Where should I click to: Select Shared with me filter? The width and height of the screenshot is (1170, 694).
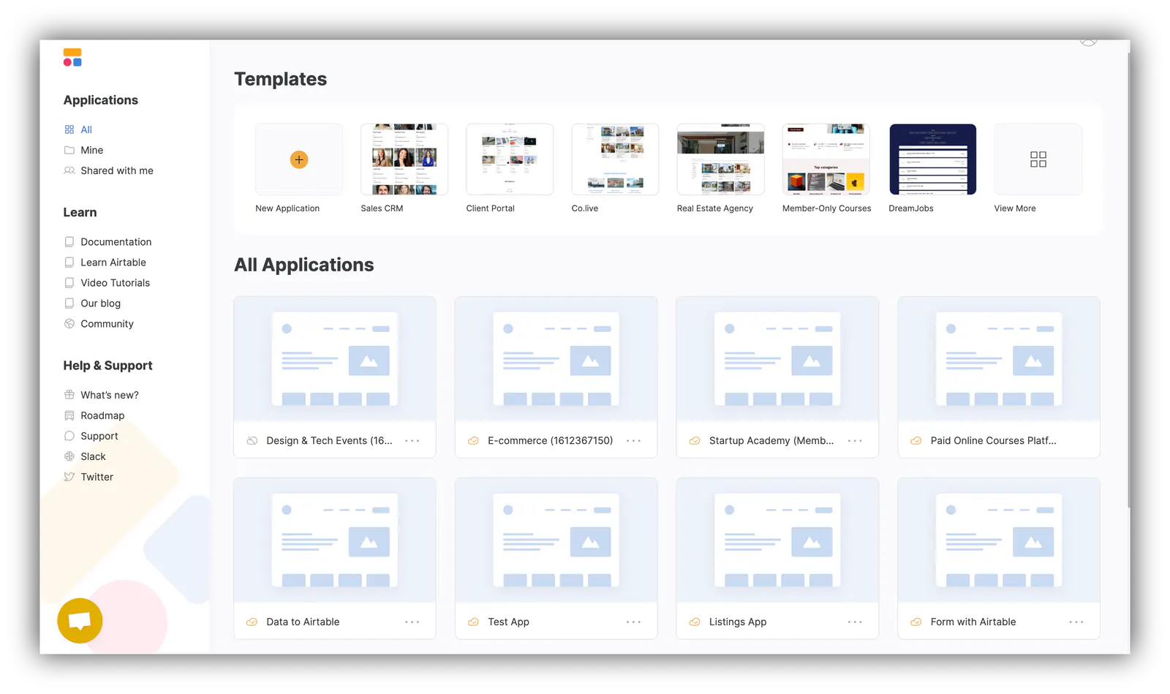point(117,170)
